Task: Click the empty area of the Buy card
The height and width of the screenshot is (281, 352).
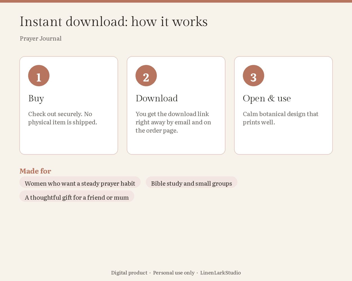Action: click(69, 140)
